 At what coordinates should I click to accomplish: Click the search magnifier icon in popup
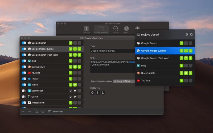pyautogui.click(x=138, y=35)
